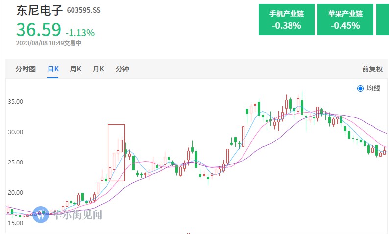Screen dimensions: 389x234
Task: Click the partially visible green sector tile
Action: 383,20
